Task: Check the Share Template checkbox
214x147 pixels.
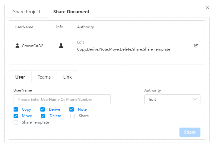Action: point(16,122)
